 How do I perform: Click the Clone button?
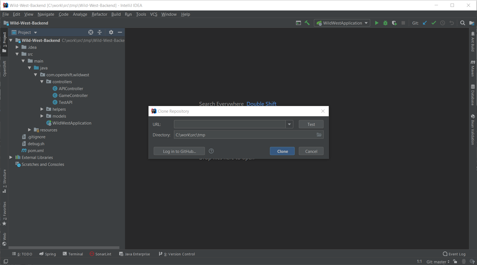282,151
